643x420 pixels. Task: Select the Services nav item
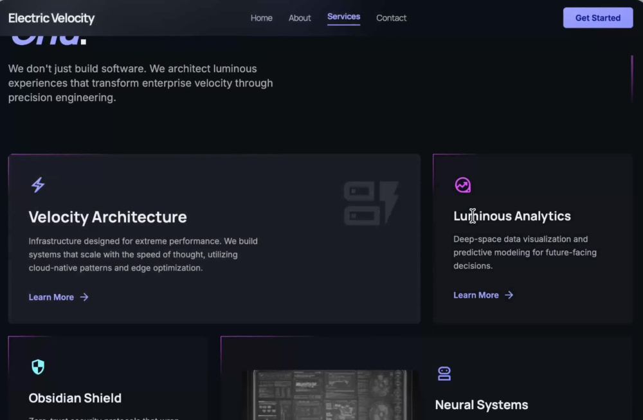[343, 17]
